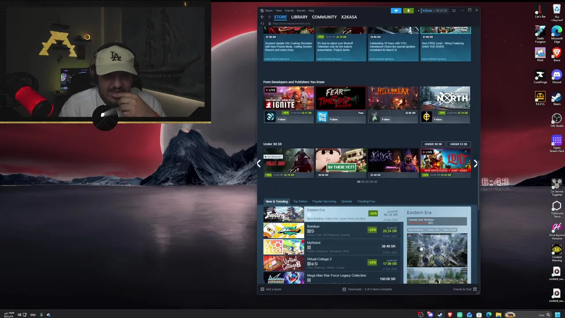Switch Steam to Big Picture mode icon
Screen dimensions: 565x318
click(454, 11)
